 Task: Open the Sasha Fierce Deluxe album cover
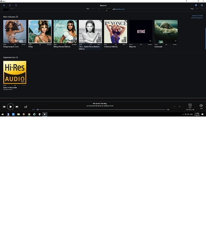coord(90,32)
